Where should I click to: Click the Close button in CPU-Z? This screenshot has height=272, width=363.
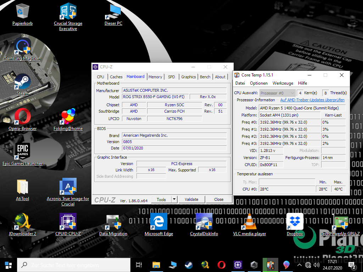point(219,199)
